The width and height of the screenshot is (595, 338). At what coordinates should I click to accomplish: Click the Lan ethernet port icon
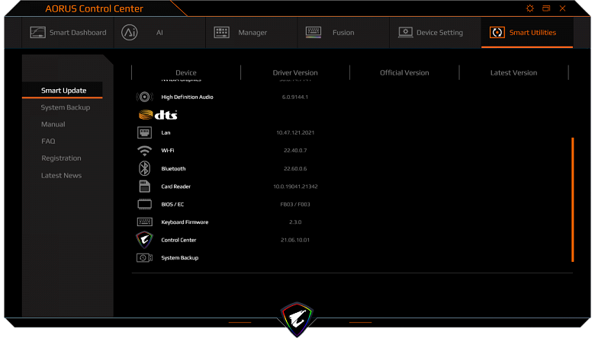[145, 132]
